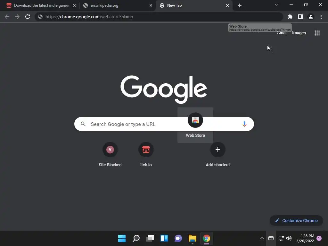328x246 pixels.
Task: Open Task View on the taskbar
Action: (150, 238)
